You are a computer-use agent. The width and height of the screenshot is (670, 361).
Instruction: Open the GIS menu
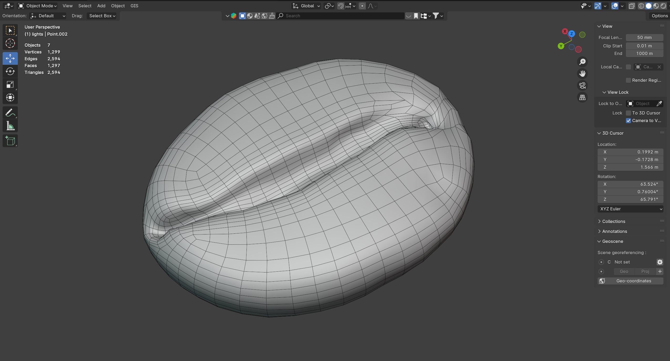134,6
